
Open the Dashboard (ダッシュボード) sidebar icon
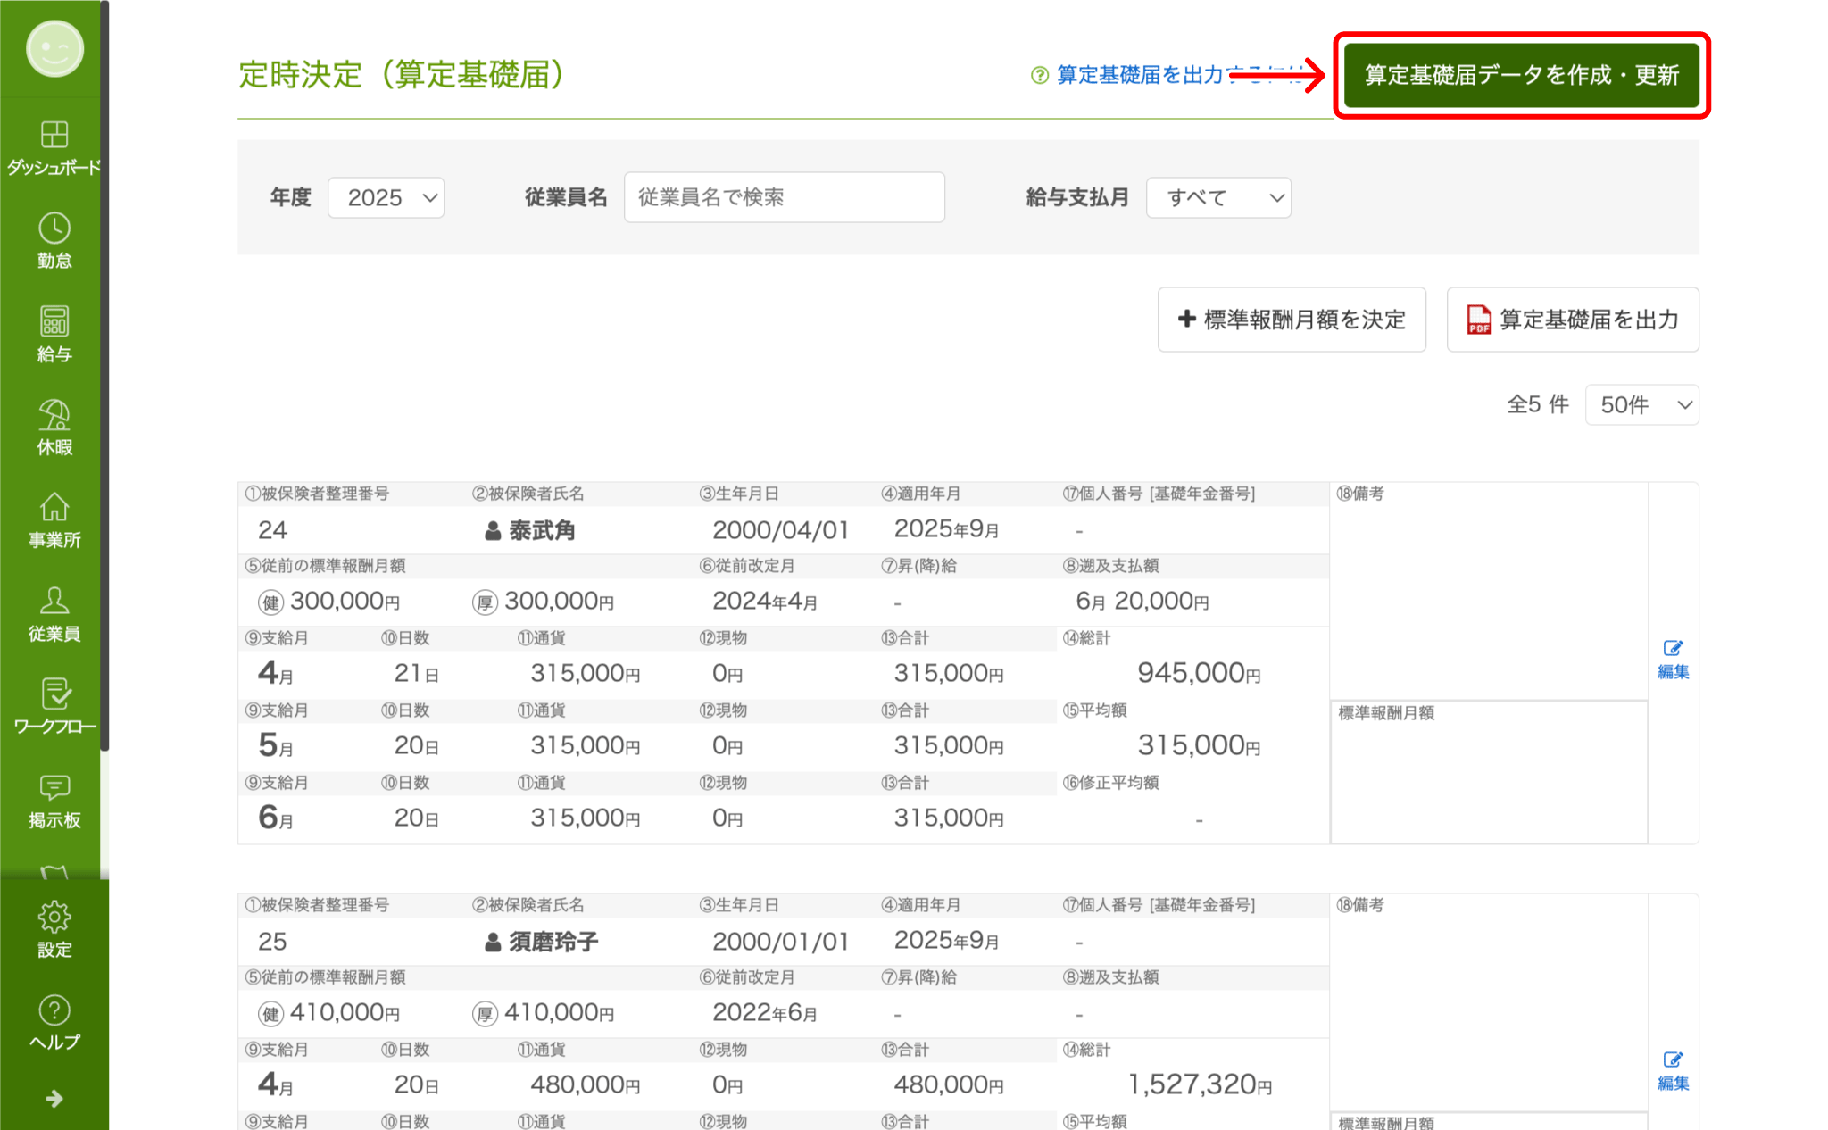click(x=54, y=137)
